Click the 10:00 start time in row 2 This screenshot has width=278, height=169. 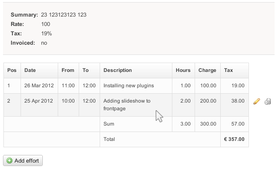coord(68,101)
